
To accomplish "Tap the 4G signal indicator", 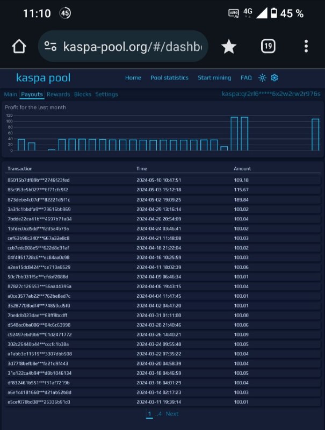I will [248, 12].
